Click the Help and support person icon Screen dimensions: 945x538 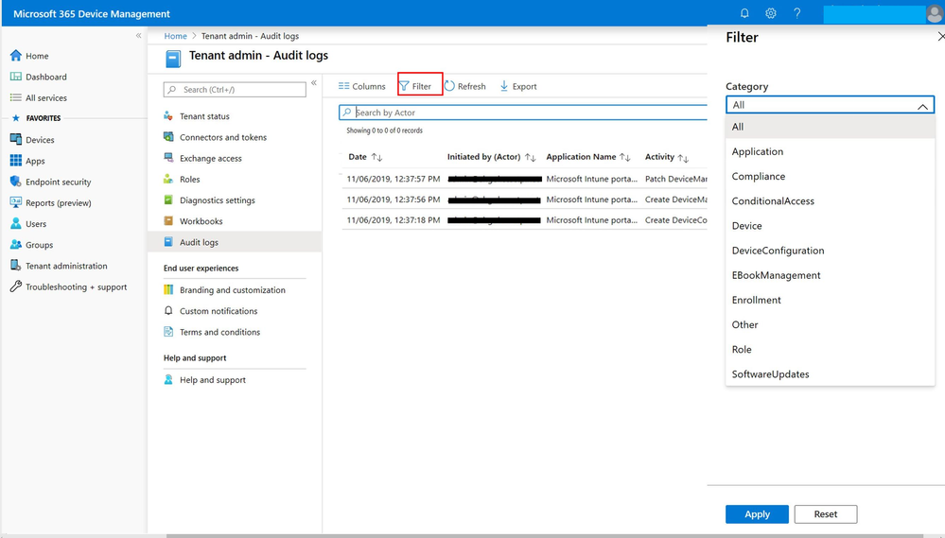168,379
